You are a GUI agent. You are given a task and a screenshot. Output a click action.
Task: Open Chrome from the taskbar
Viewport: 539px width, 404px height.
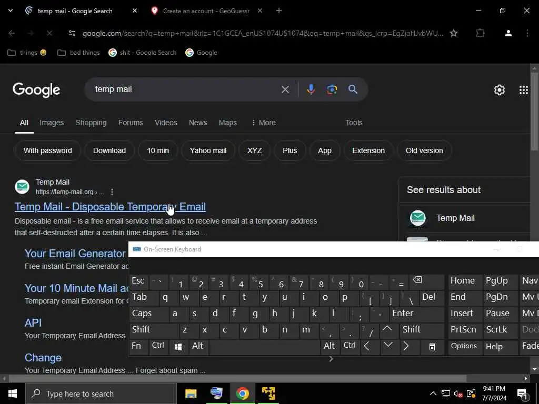[242, 393]
